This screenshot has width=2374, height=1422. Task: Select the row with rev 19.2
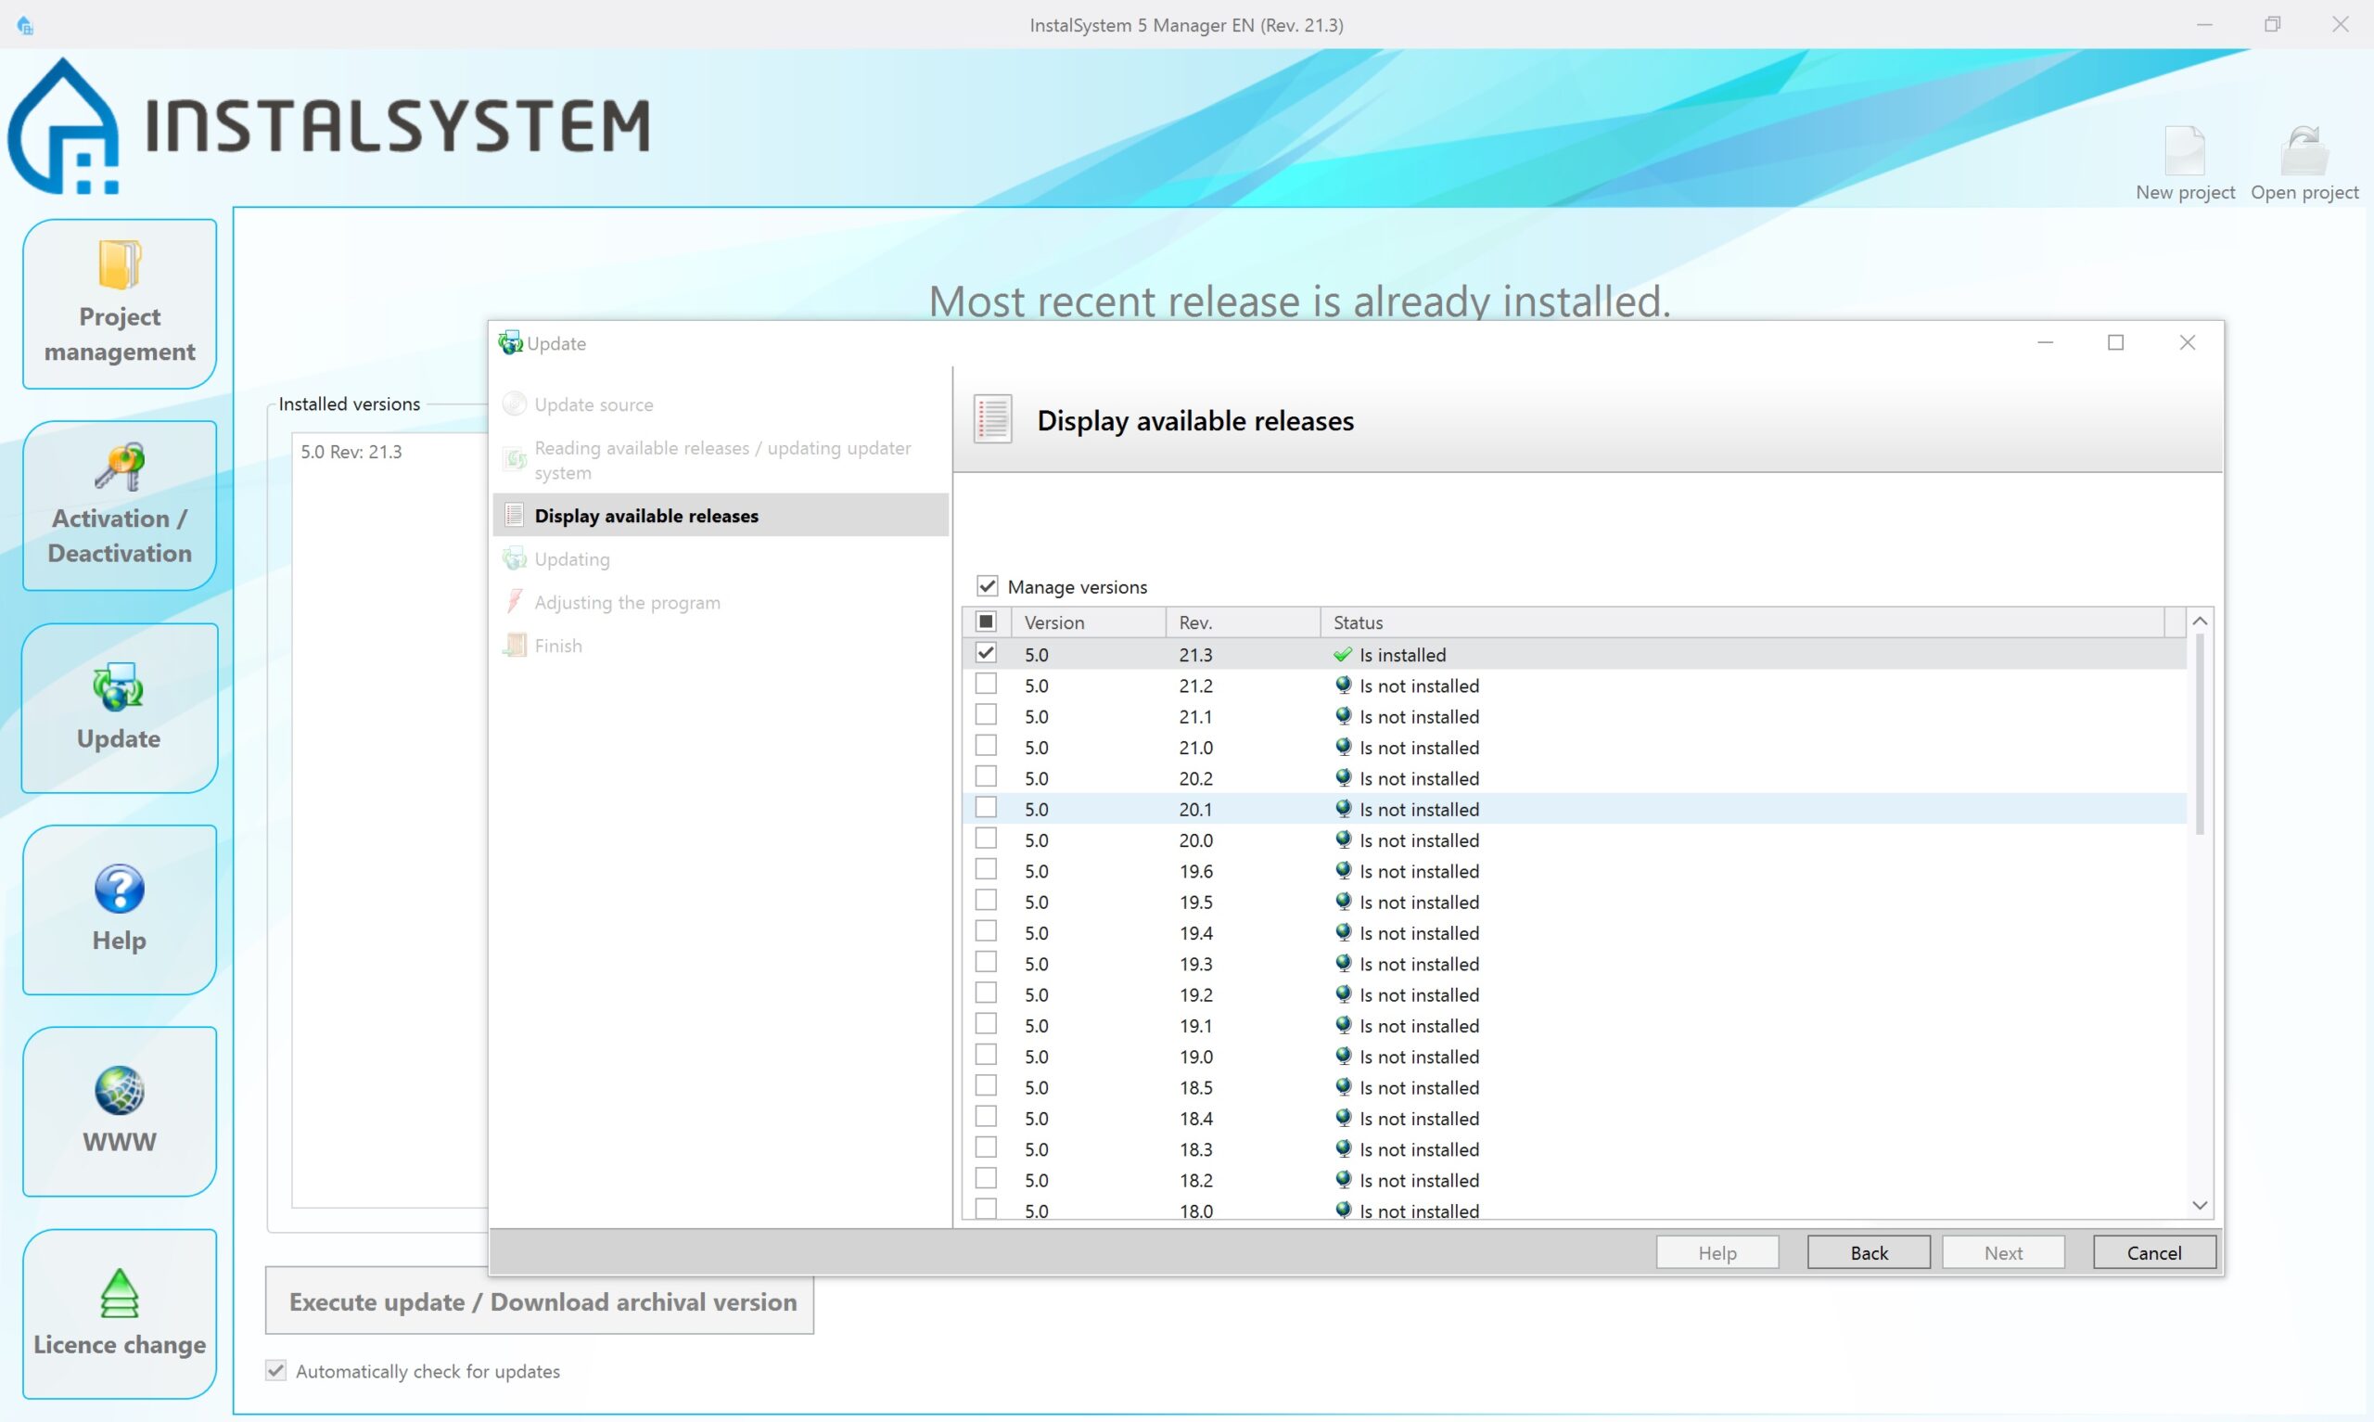point(1575,994)
